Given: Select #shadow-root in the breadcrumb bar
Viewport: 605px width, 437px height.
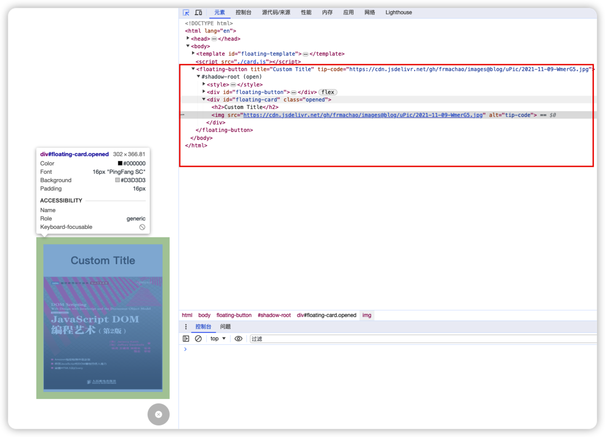Looking at the screenshot, I should point(274,315).
